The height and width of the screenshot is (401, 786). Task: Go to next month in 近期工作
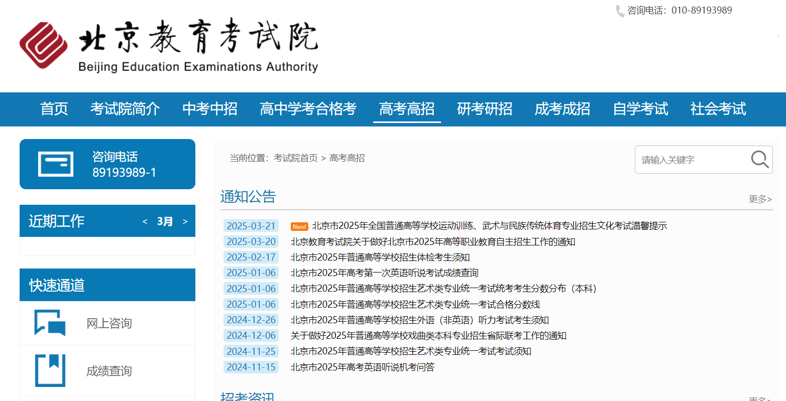[x=185, y=221]
